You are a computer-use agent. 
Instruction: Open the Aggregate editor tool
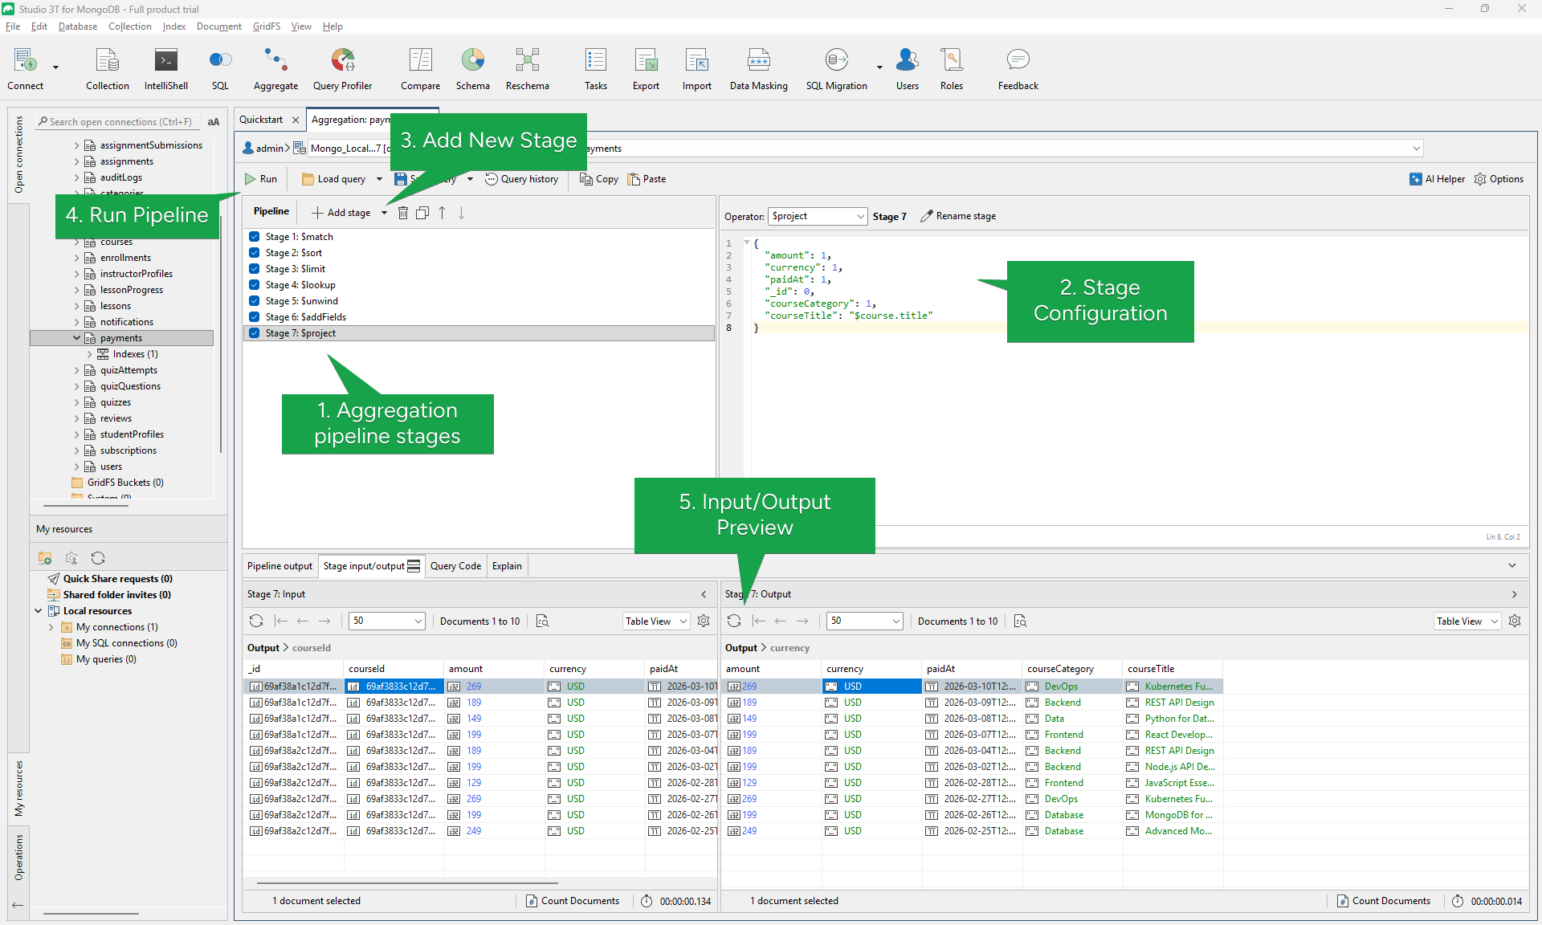tap(275, 67)
